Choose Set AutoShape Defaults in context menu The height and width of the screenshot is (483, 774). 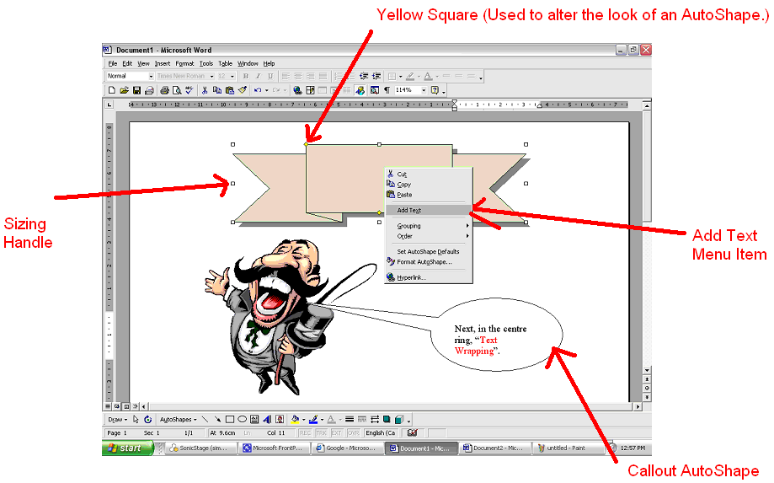428,251
